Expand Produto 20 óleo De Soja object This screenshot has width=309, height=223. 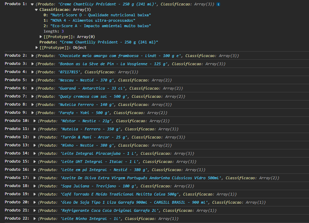[x=35, y=203]
